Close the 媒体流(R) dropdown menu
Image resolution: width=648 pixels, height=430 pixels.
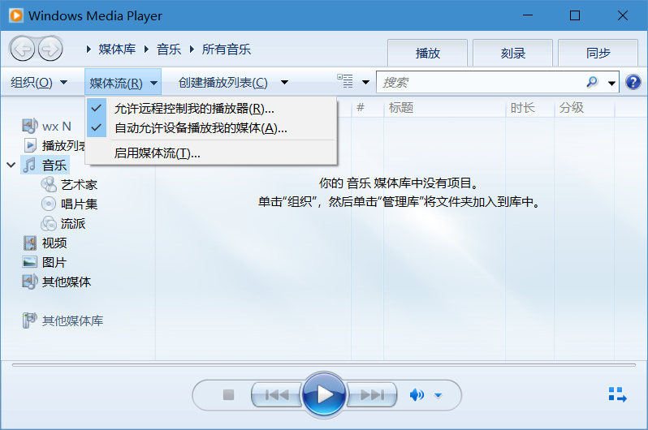point(123,83)
